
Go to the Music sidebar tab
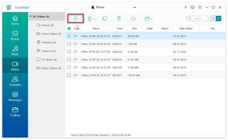(15, 51)
